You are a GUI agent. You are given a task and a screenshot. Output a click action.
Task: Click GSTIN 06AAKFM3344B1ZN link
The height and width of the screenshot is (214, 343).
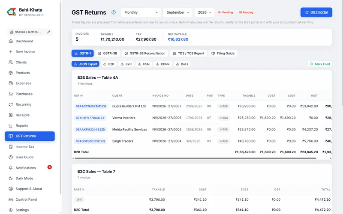[x=90, y=130]
